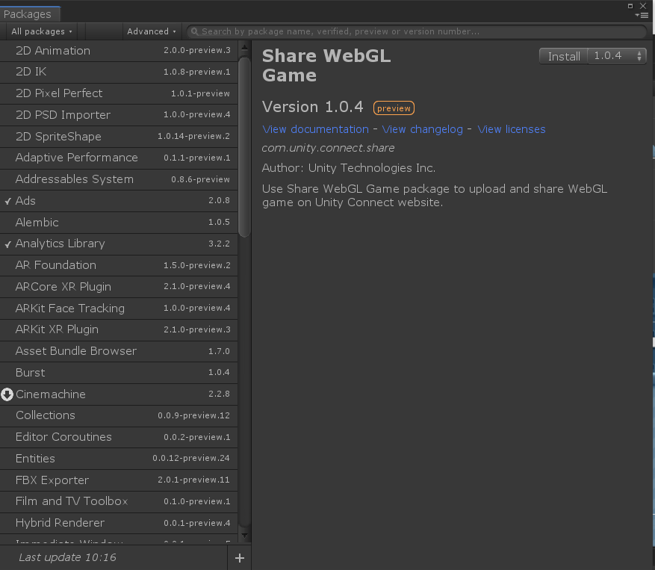The height and width of the screenshot is (570, 655).
Task: Open the window options menu icon
Action: pos(642,15)
